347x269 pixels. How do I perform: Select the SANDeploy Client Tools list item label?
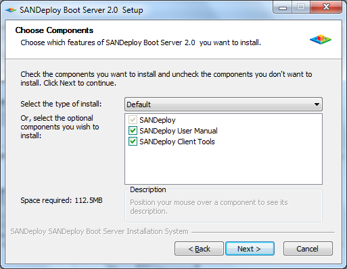click(x=177, y=142)
